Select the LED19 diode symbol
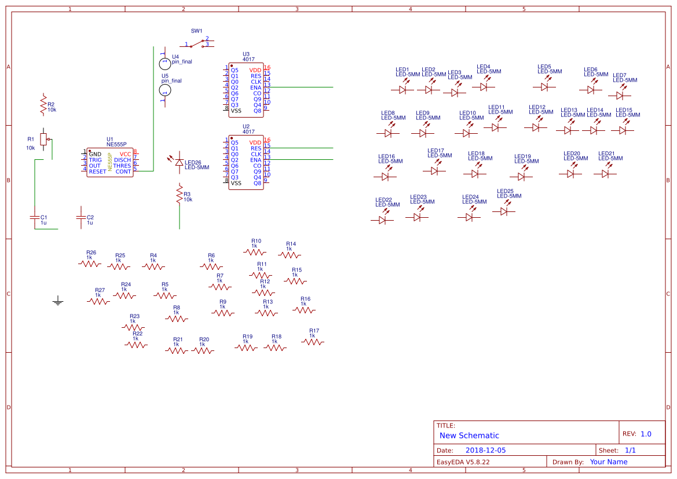Image resolution: width=677 pixels, height=479 pixels. coord(521,174)
